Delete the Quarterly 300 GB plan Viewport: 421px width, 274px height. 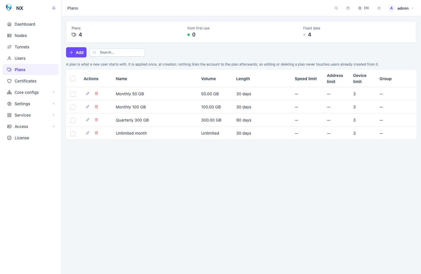pos(96,120)
